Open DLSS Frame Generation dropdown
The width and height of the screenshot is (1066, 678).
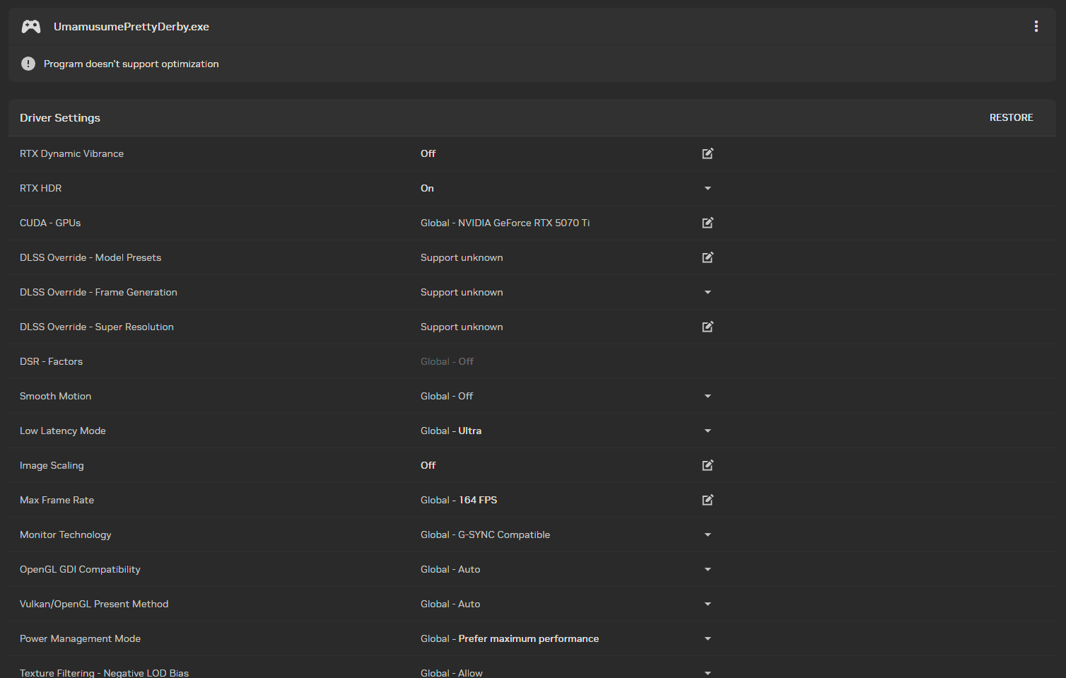[x=708, y=292]
